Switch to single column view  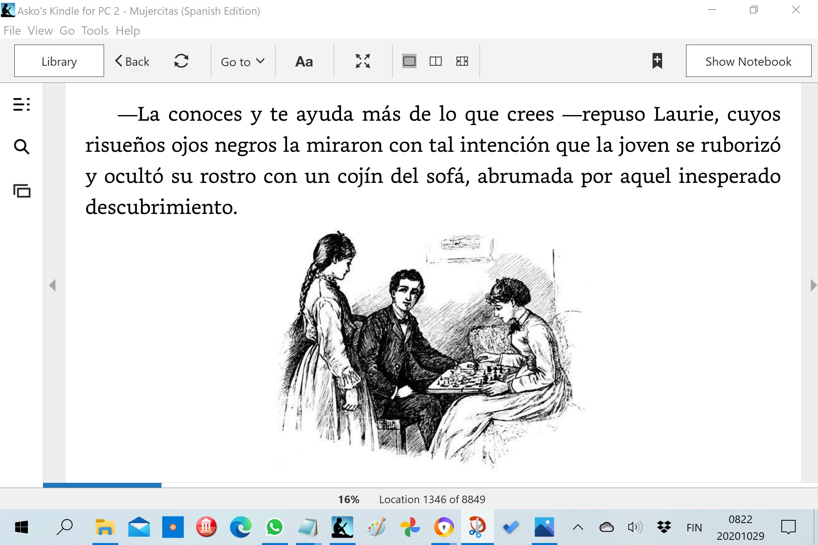click(x=409, y=61)
